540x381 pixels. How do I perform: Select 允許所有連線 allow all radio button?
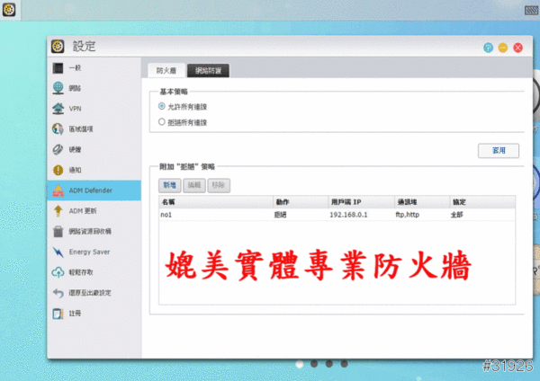pos(162,106)
